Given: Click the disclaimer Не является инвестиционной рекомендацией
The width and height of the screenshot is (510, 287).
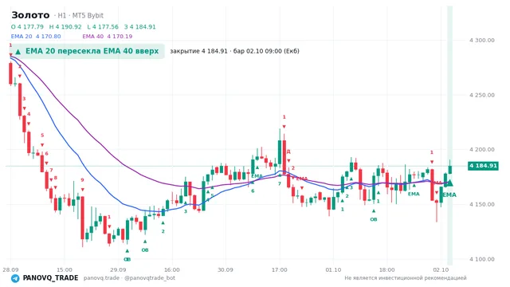Looking at the screenshot, I should click(406, 278).
